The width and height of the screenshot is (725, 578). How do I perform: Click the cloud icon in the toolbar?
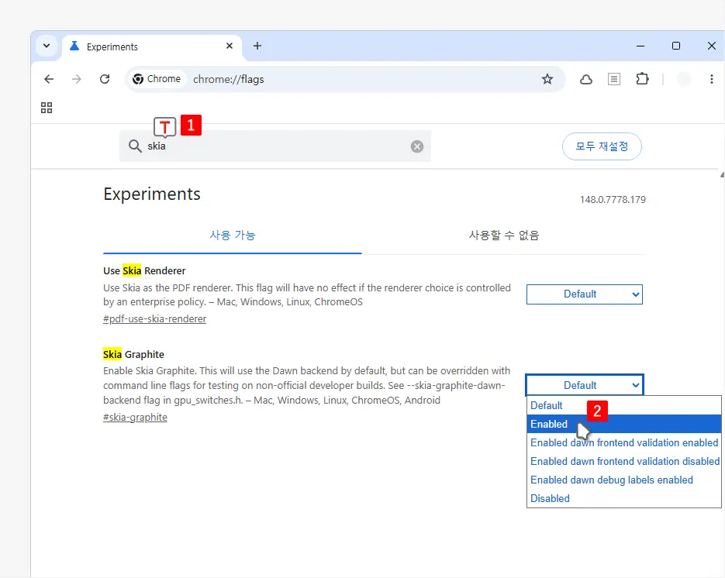(586, 80)
